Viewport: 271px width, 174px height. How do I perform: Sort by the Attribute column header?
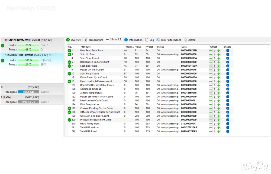(x=86, y=47)
